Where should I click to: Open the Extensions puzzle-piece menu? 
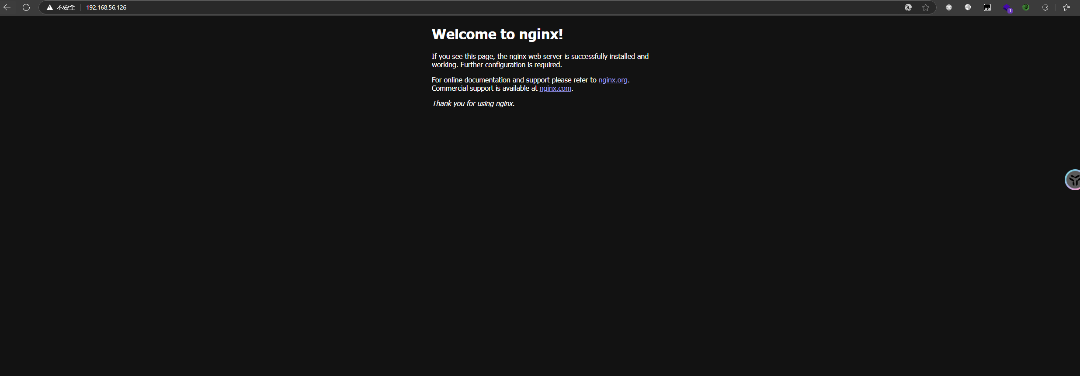pos(1045,7)
